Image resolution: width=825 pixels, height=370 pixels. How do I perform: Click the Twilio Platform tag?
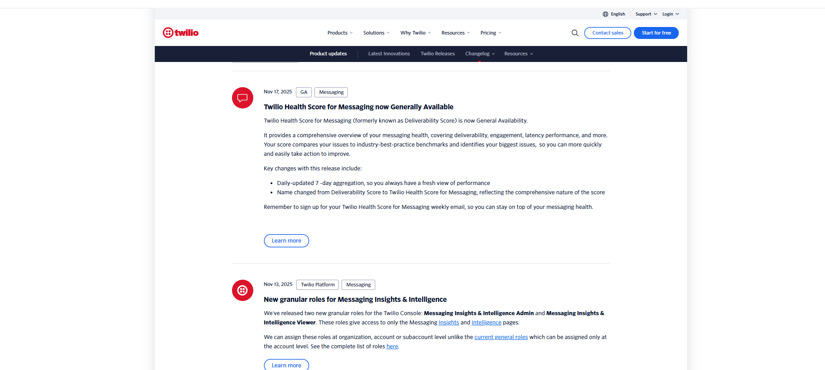[318, 285]
